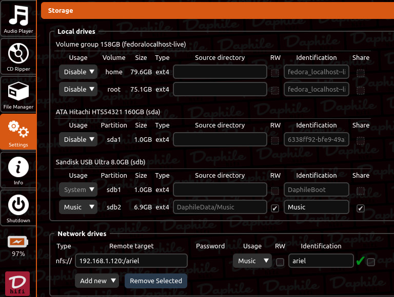Open System usage dropdown for sdb1
Viewport: 394px width, 297px height.
tap(78, 189)
